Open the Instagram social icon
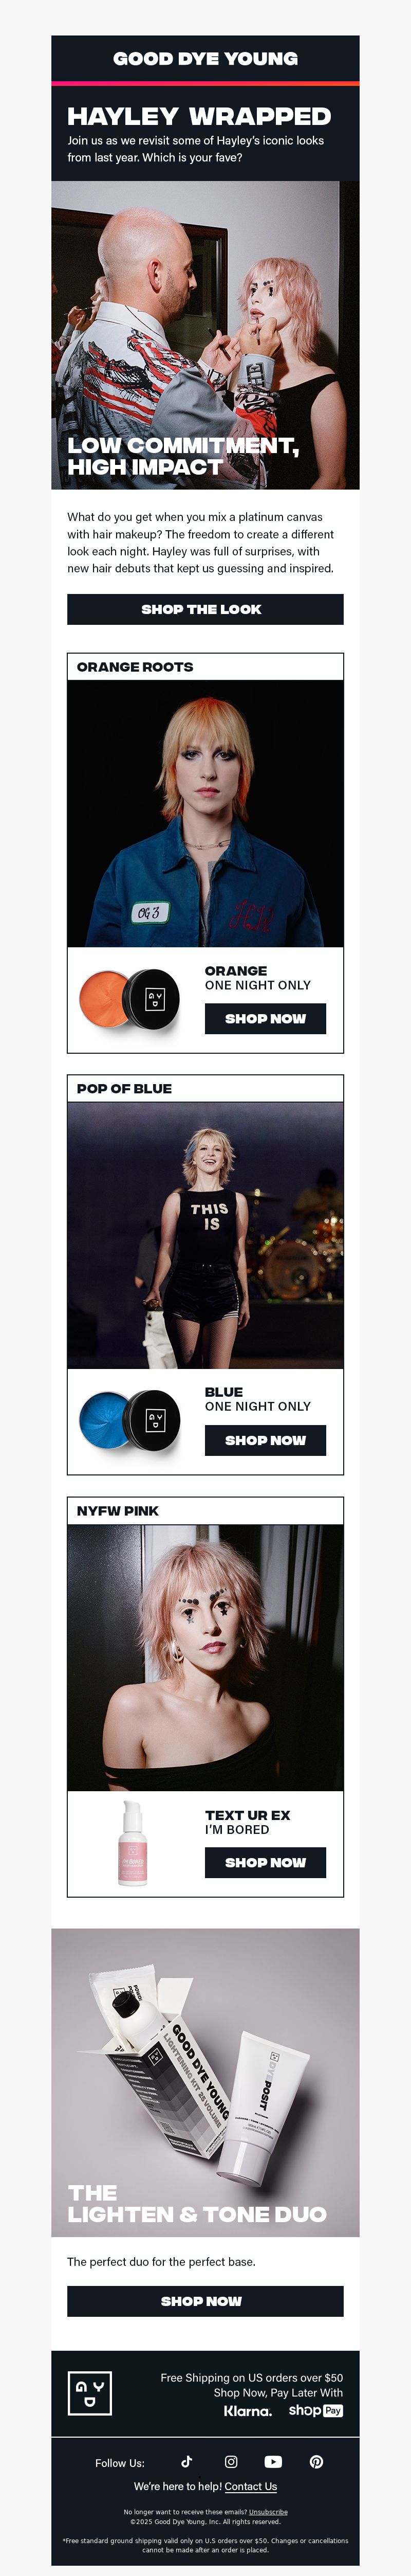Screen dimensions: 411x2576 click(231, 2461)
